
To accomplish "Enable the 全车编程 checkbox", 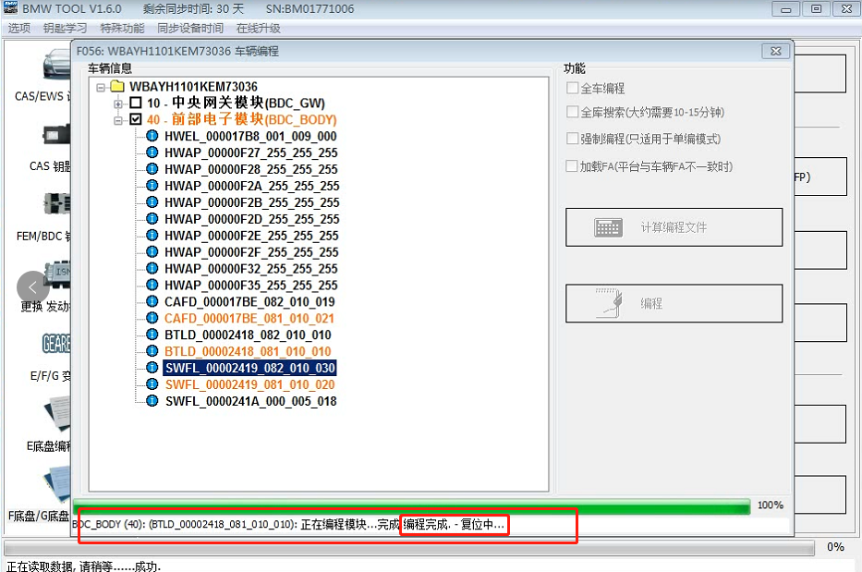I will coord(572,88).
